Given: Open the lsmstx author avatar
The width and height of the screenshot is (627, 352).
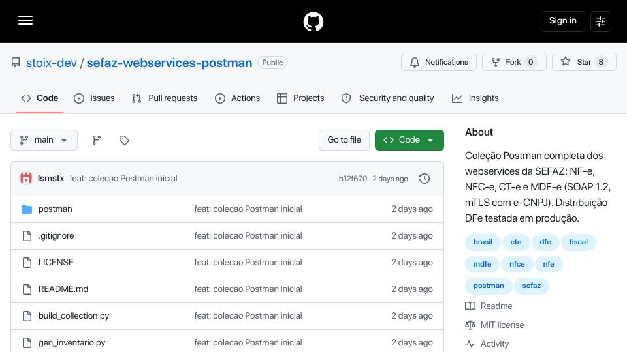Looking at the screenshot, I should (26, 178).
